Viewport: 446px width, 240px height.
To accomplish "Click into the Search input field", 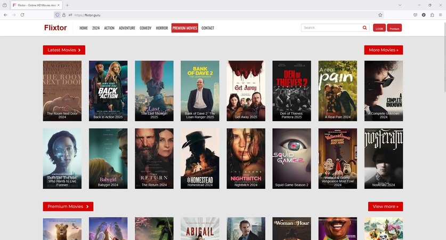I will [330, 28].
